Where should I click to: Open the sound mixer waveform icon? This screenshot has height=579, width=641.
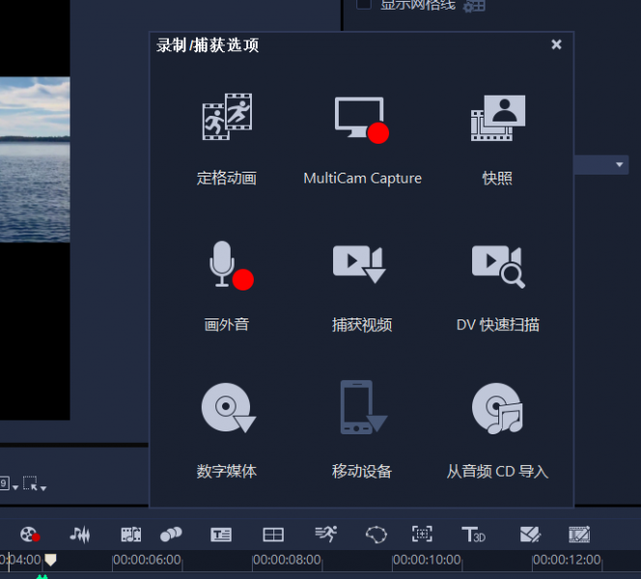pos(80,534)
